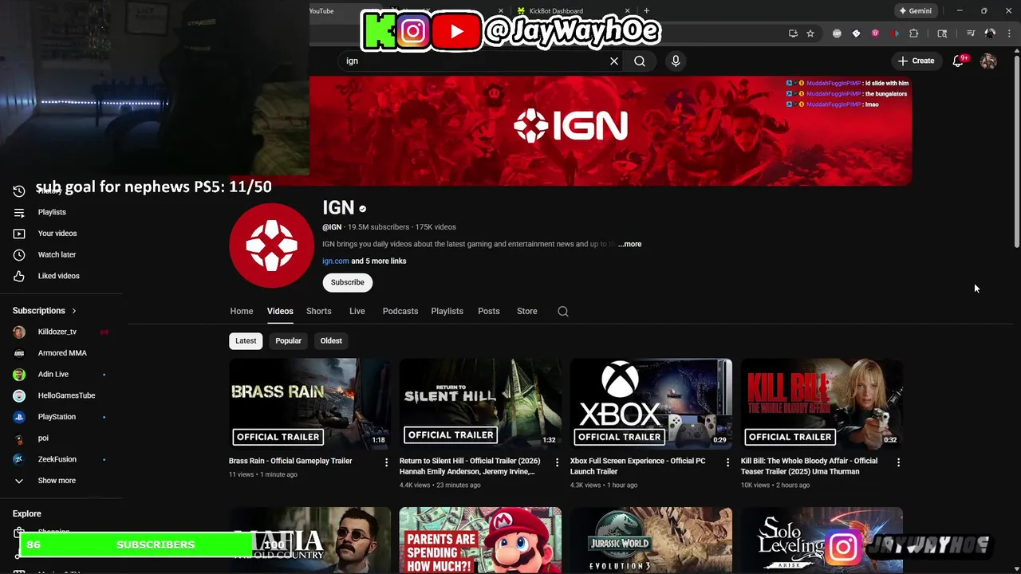Open the Store tab

click(x=527, y=311)
